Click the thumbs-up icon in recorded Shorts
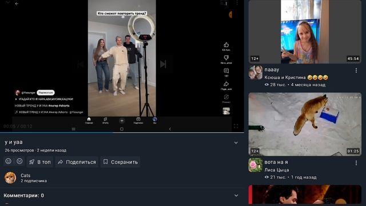 point(226,45)
